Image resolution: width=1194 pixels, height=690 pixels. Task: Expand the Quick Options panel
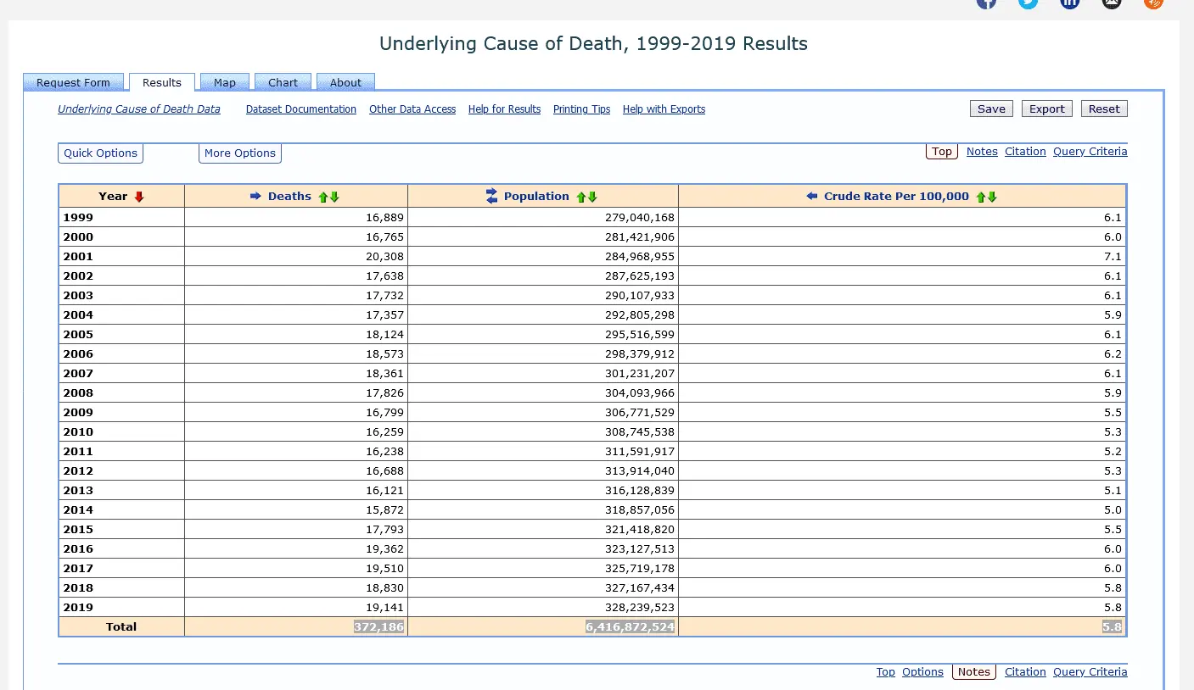(x=100, y=153)
